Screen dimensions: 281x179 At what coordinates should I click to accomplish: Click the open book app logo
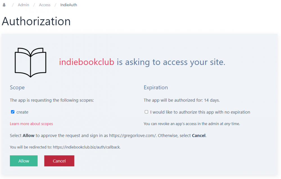click(30, 62)
